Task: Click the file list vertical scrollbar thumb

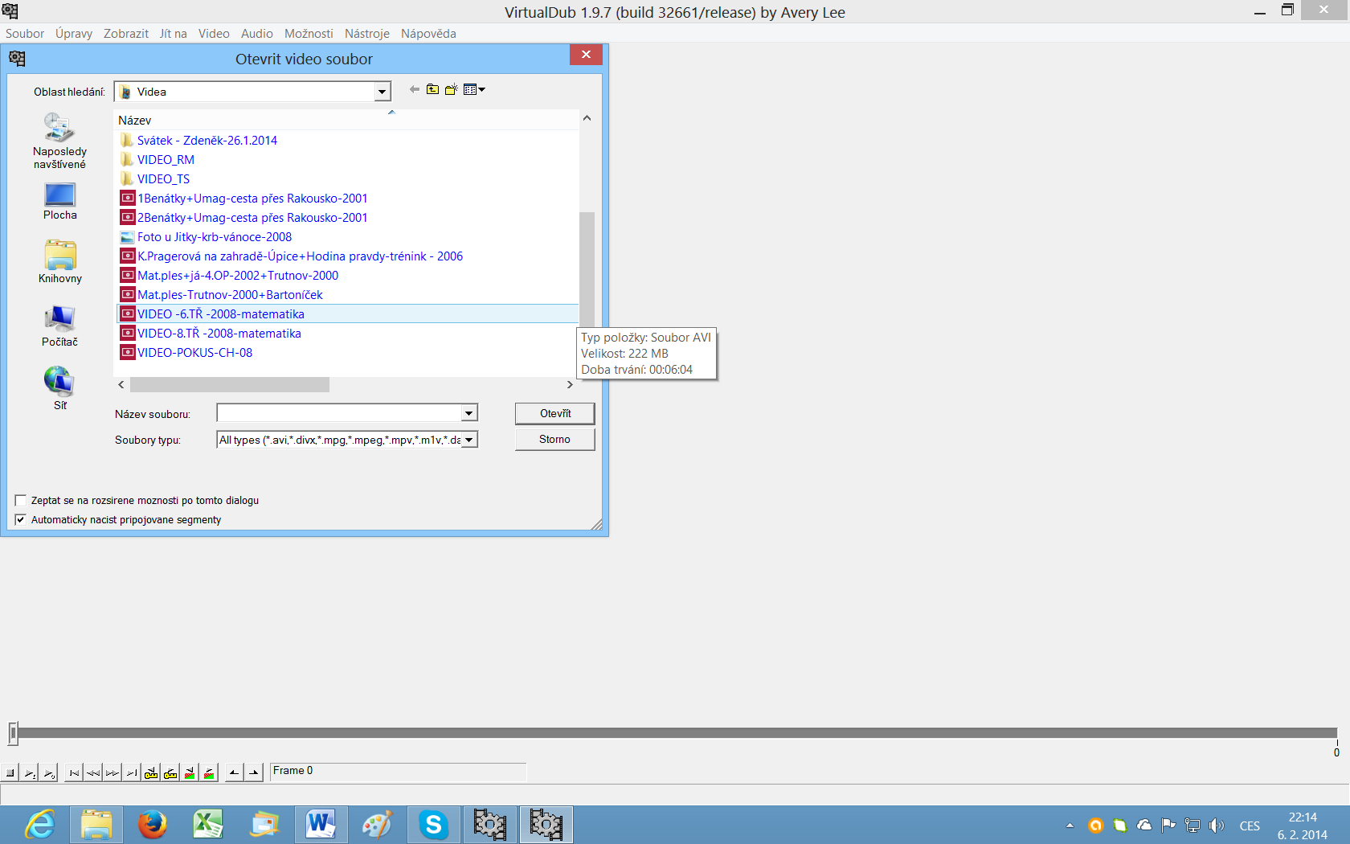Action: point(587,269)
